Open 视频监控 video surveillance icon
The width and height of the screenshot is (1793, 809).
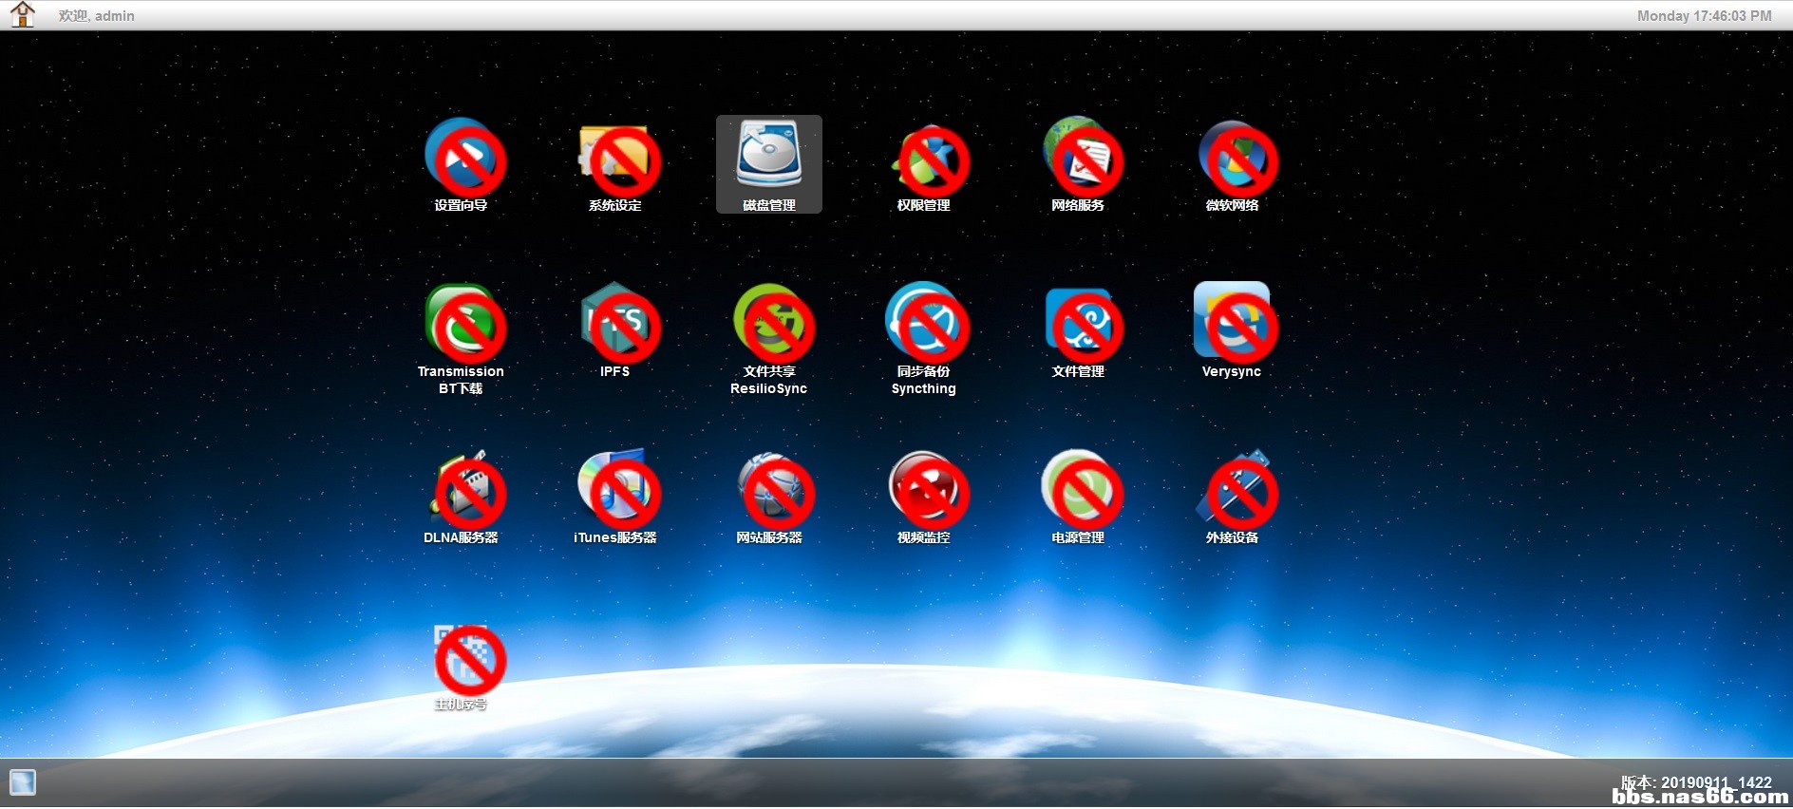(x=924, y=490)
